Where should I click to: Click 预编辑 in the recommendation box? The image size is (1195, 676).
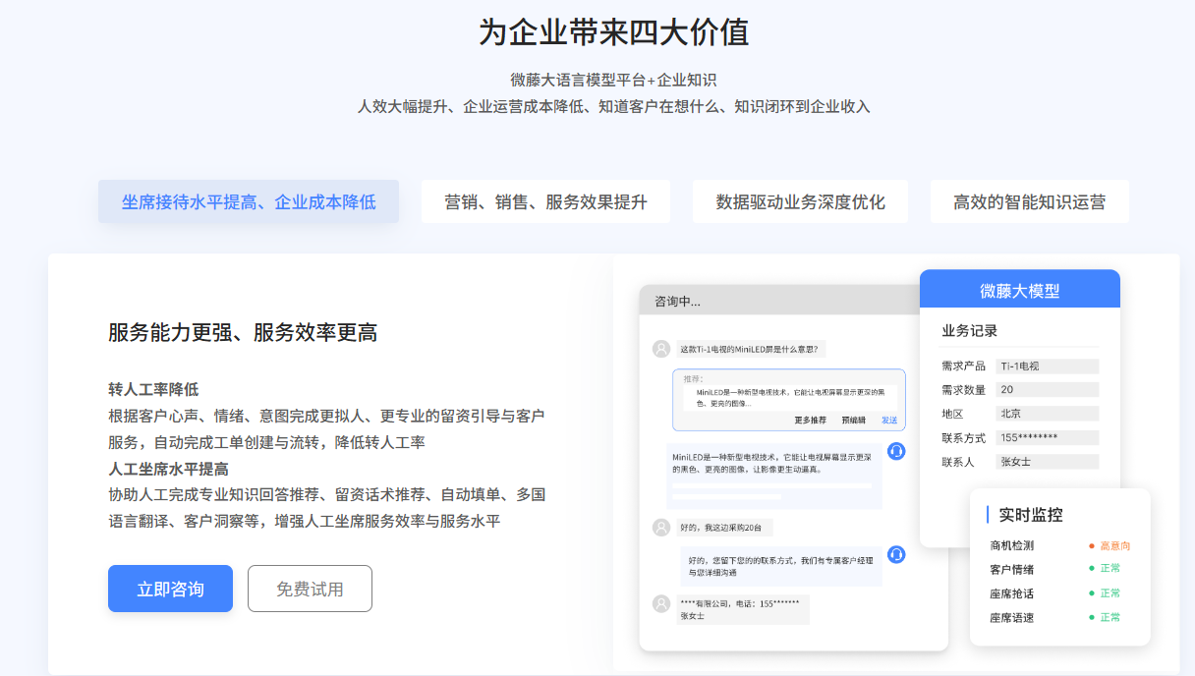point(853,420)
